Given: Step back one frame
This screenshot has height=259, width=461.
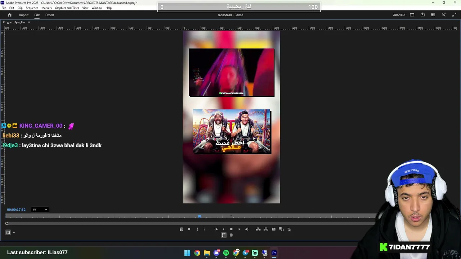Looking at the screenshot, I should (224, 229).
